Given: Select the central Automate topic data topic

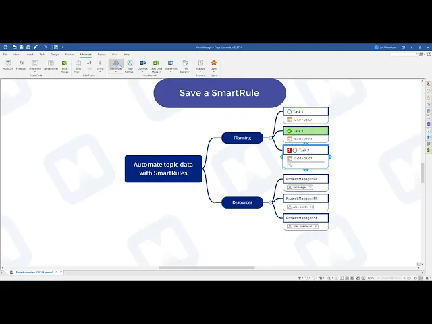Looking at the screenshot, I should pyautogui.click(x=163, y=169).
